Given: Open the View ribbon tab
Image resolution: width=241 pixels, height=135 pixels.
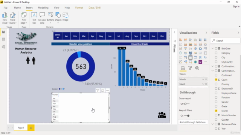Looking at the screenshot, I should (x=56, y=7).
